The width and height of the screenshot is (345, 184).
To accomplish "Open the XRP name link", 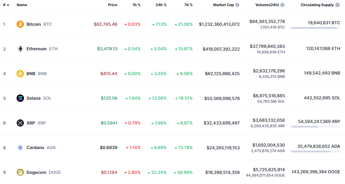I will pyautogui.click(x=31, y=123).
